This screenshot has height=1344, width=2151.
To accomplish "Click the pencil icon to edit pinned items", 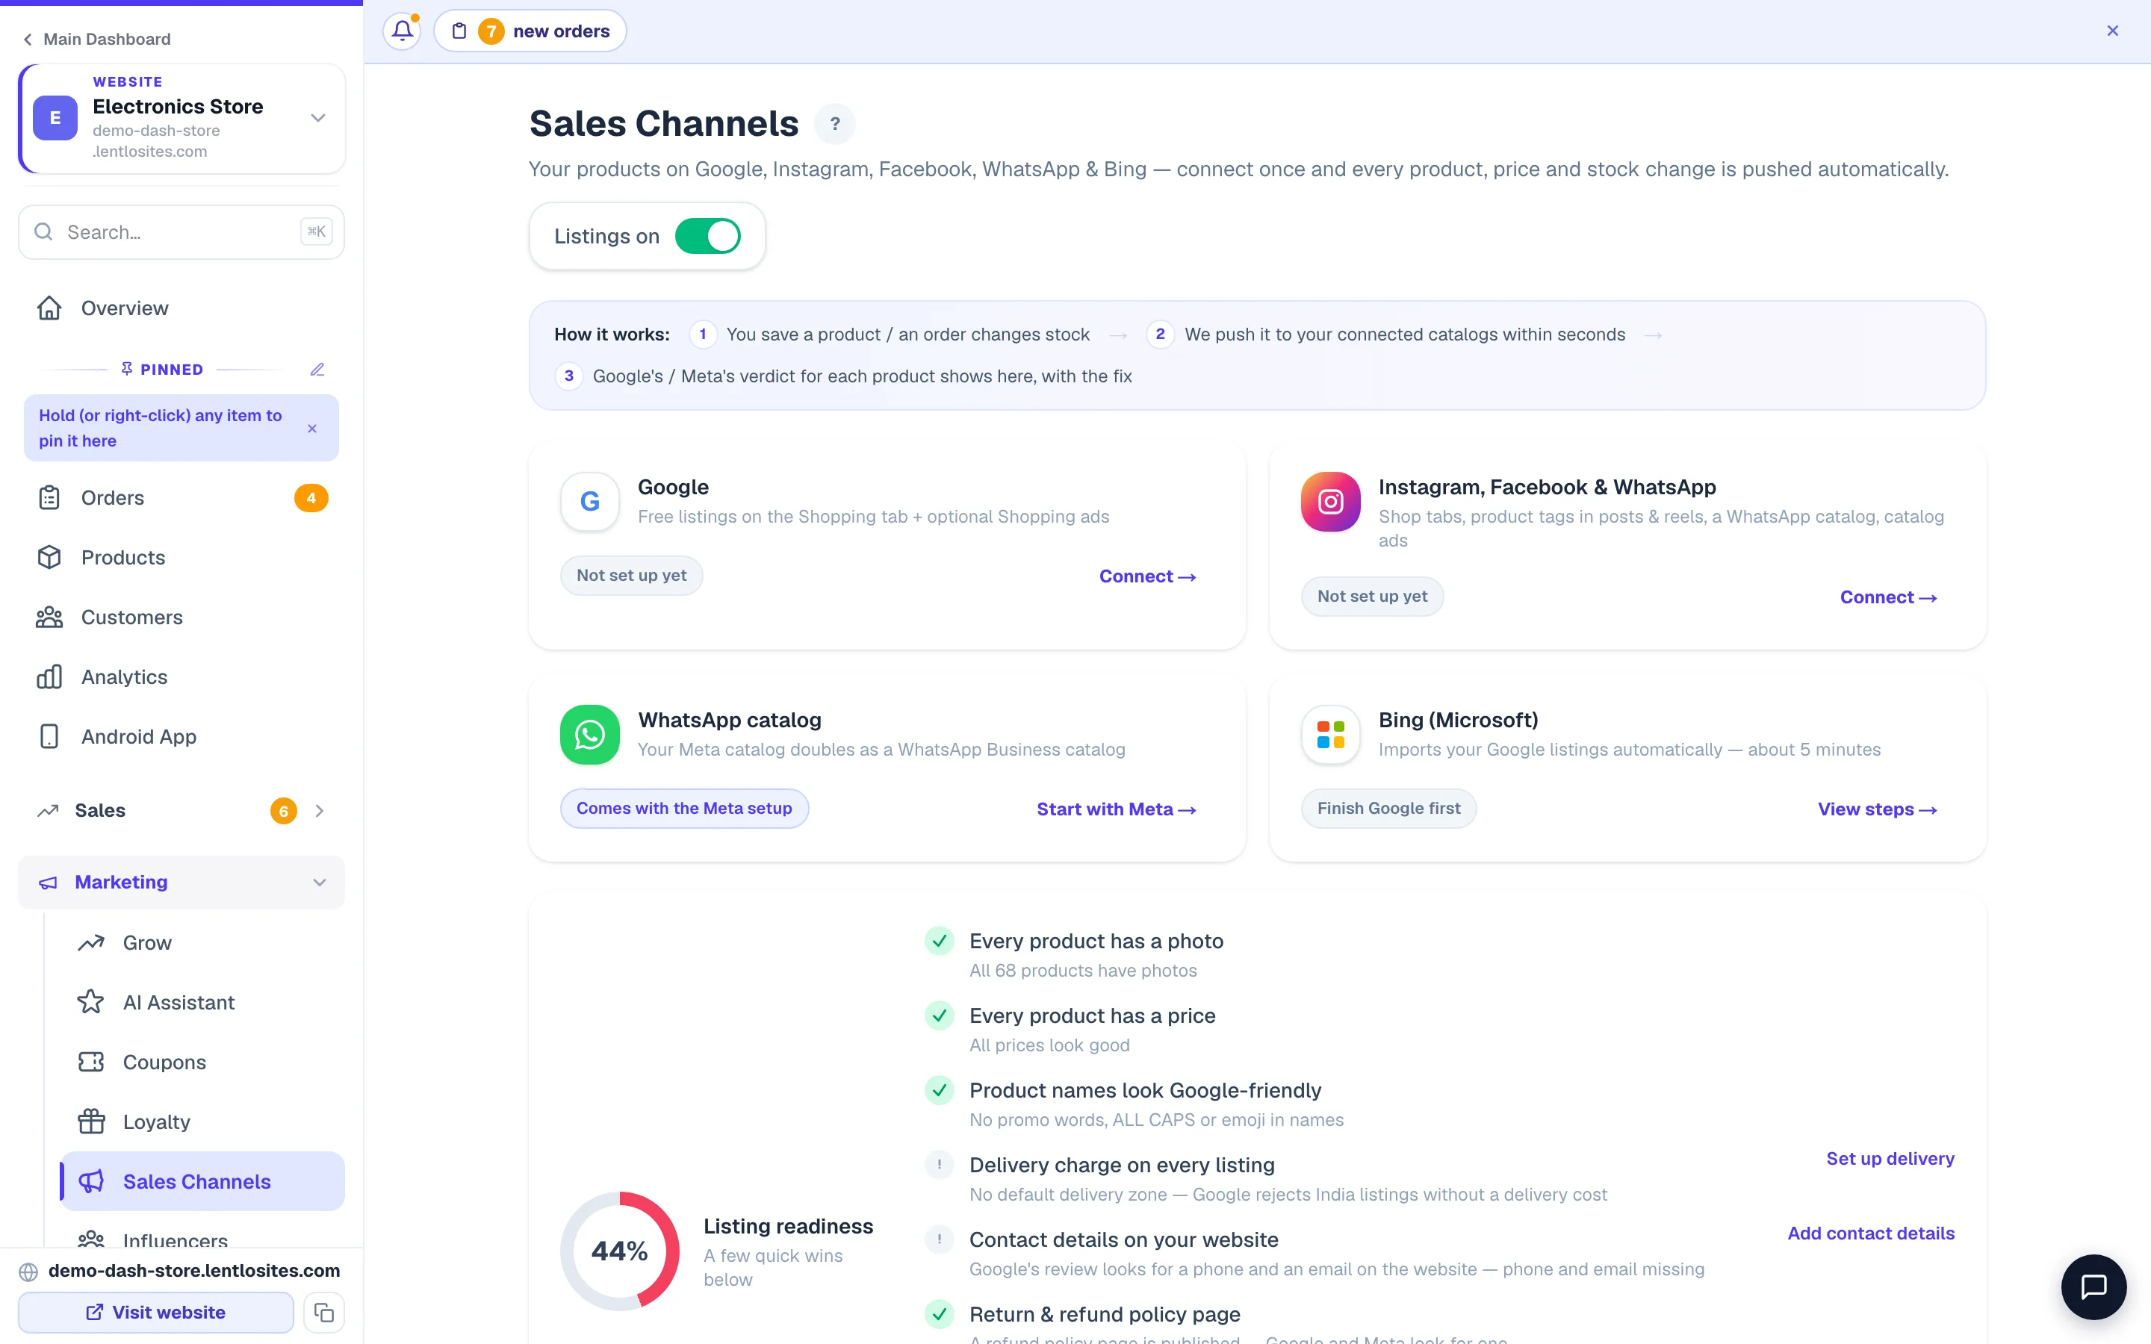I will pyautogui.click(x=317, y=369).
